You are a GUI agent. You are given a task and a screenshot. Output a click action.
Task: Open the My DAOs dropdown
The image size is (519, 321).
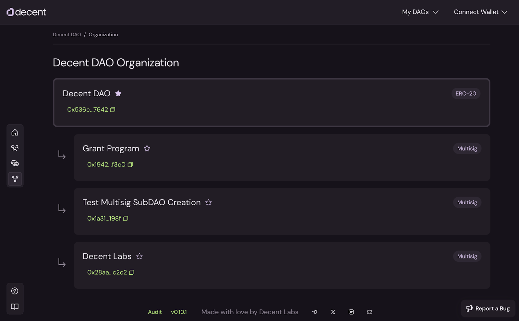420,12
